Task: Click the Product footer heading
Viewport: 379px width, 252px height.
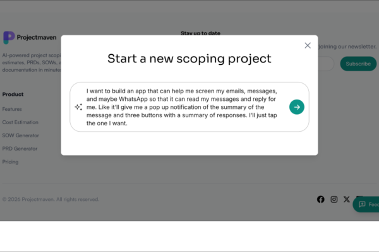Action: 13,94
